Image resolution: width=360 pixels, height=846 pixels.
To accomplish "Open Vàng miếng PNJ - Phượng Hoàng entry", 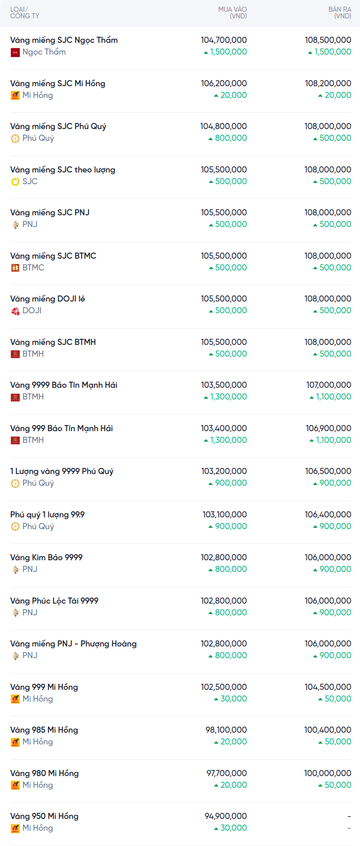I will tap(74, 644).
